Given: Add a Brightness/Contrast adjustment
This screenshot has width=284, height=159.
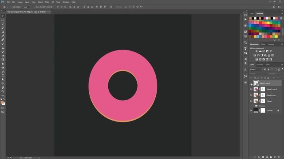Looking at the screenshot, I should point(256,51).
